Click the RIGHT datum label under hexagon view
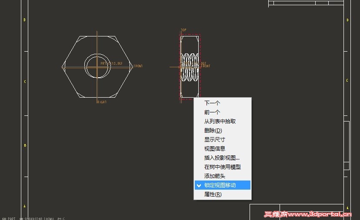 pos(102,102)
